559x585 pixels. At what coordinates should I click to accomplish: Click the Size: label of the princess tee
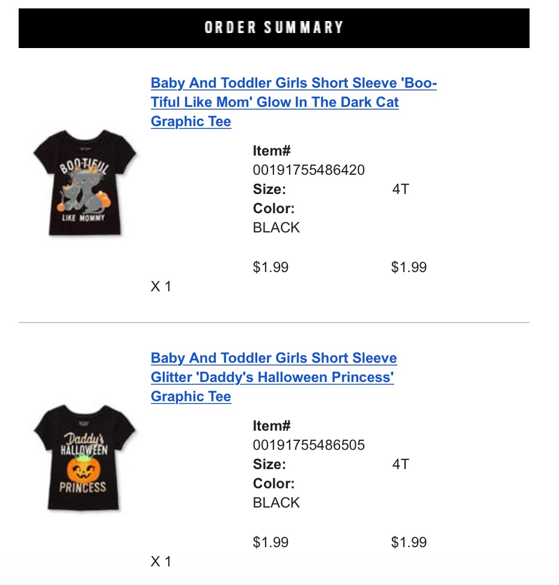269,464
